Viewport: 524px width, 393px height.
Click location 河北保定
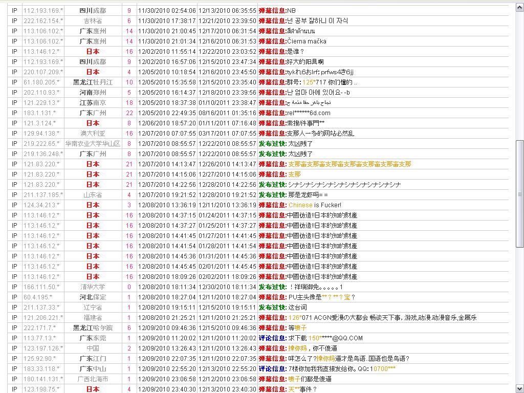[93, 297]
